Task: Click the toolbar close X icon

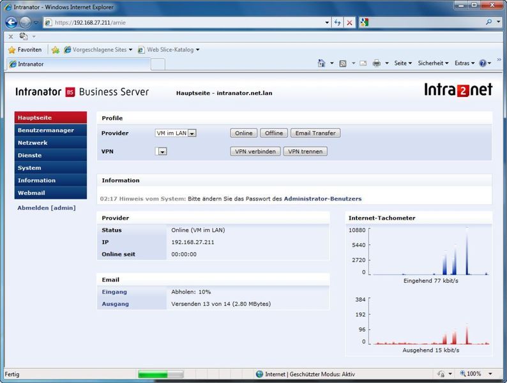Action: 11,36
